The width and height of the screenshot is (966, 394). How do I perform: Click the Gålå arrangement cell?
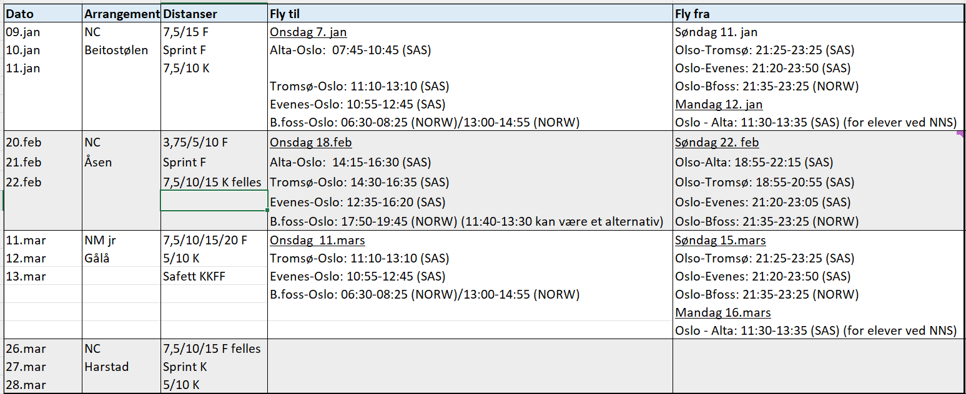point(97,259)
